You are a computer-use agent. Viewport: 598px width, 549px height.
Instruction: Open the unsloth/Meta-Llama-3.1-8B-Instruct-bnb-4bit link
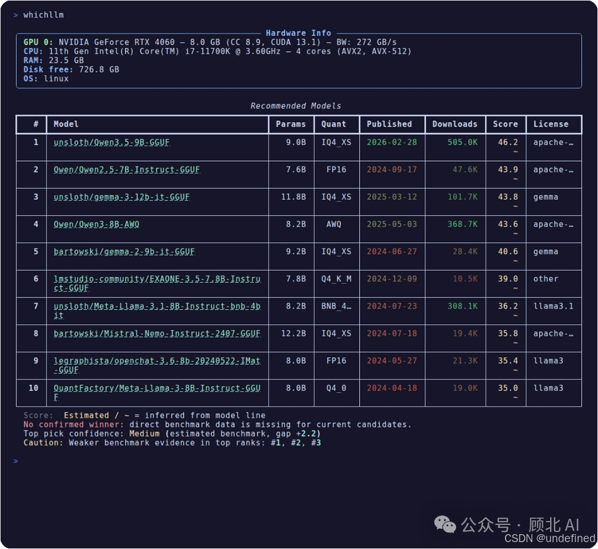click(157, 311)
